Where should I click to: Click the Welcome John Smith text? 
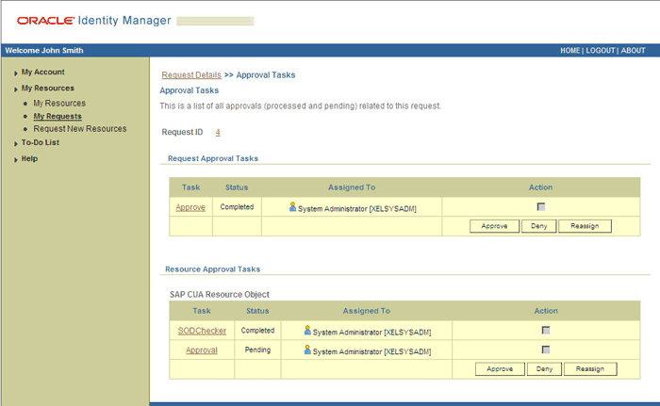tap(44, 51)
